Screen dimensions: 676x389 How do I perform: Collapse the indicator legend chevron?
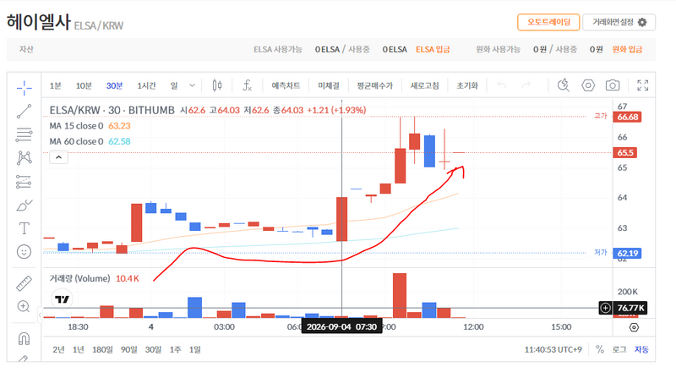[58, 157]
